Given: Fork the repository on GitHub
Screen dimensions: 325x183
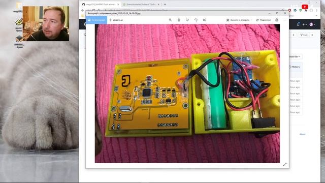Looking at the screenshot, I should tap(304, 35).
